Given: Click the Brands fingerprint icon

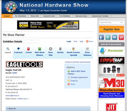Looking at the screenshot, I should click(x=60, y=49).
